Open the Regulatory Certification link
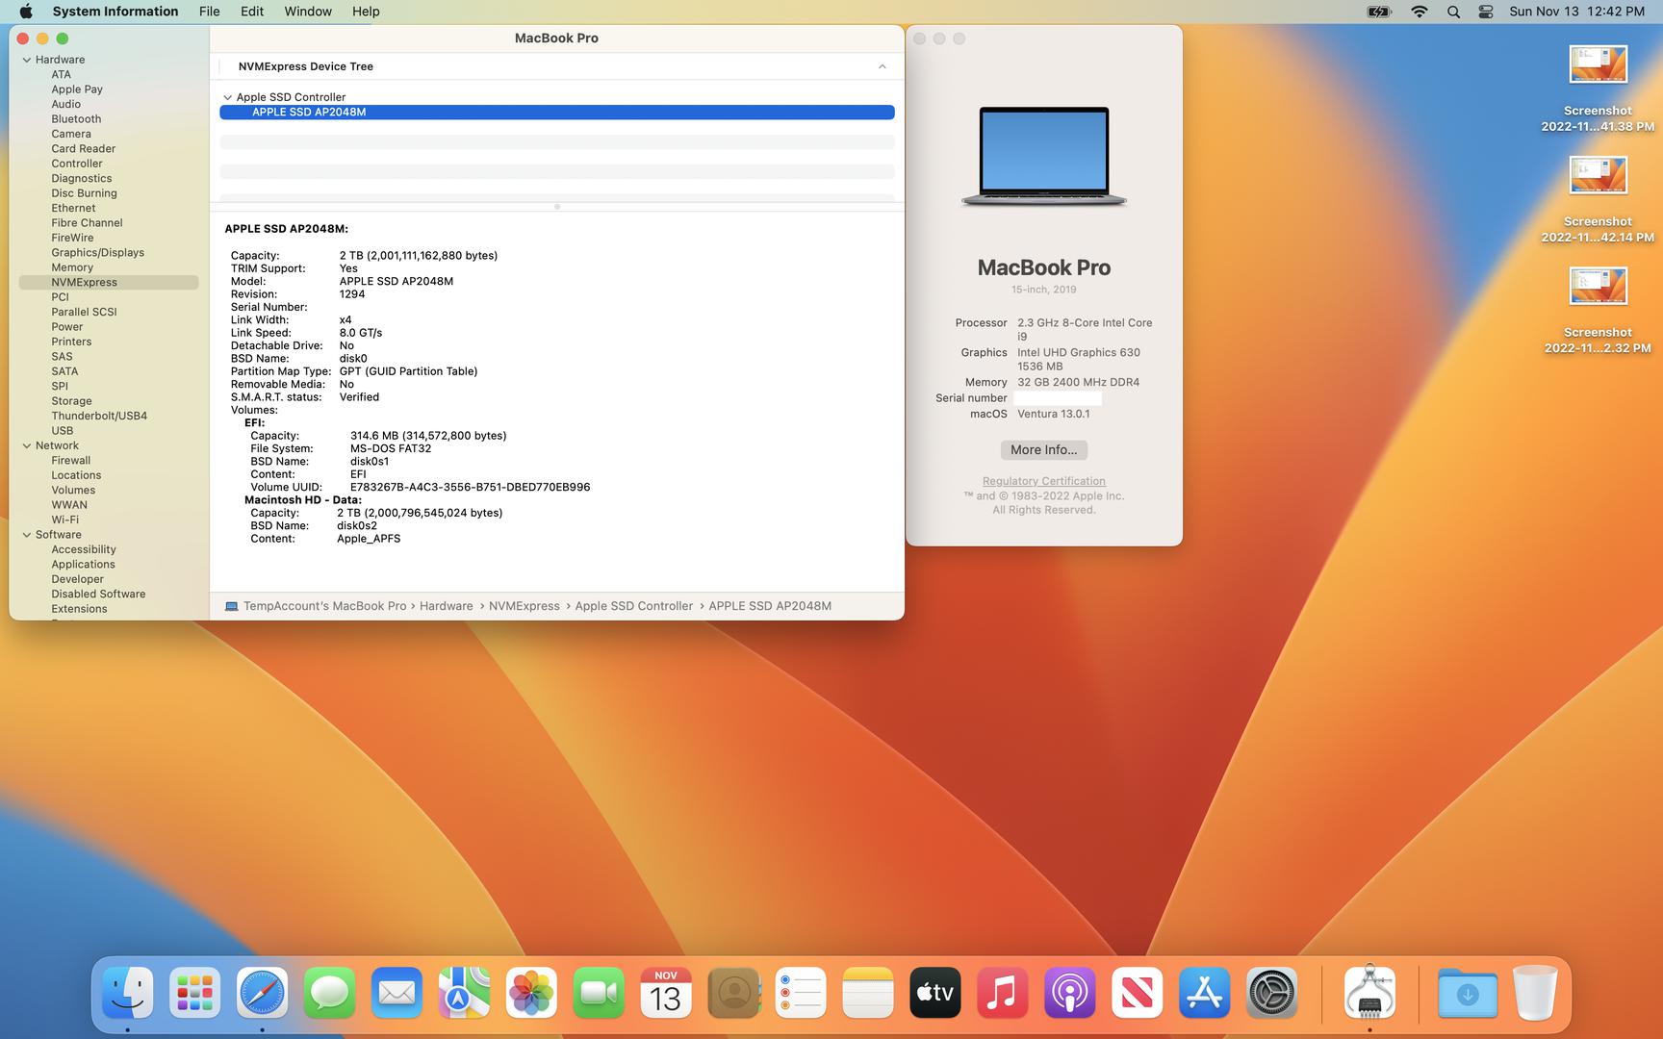Image resolution: width=1663 pixels, height=1039 pixels. click(x=1043, y=481)
